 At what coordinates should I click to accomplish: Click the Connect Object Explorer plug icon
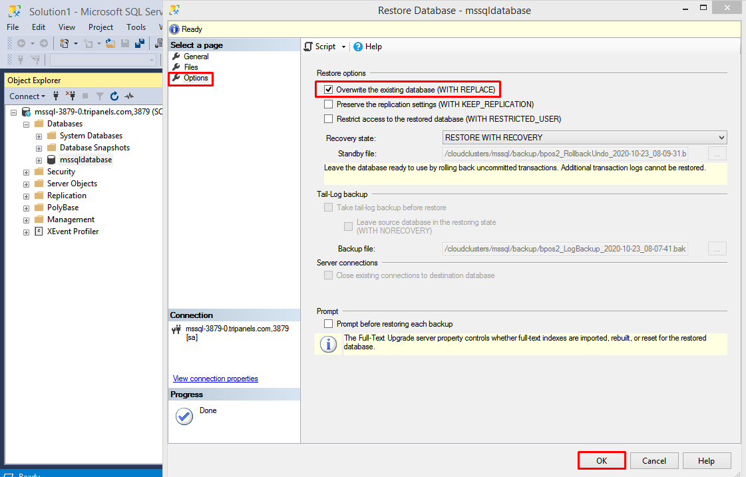click(x=56, y=96)
